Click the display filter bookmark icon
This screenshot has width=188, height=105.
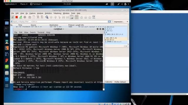[12, 22]
